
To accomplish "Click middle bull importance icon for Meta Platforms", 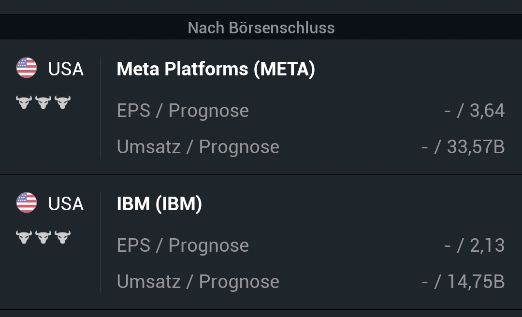I will coord(43,102).
